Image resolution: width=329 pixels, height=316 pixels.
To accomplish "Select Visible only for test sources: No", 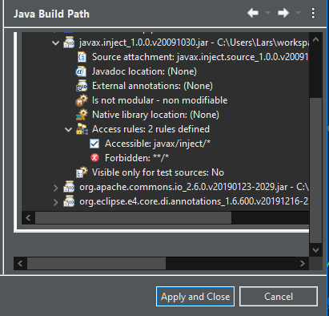I will click(158, 172).
